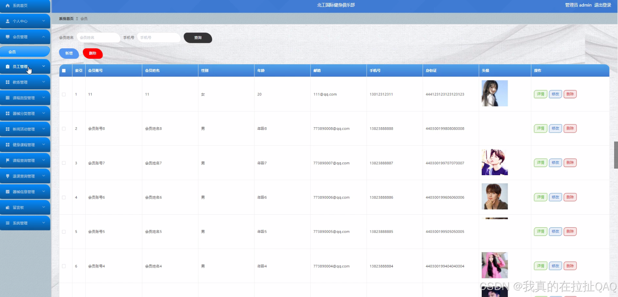Viewport: 618px width, 297px height.
Task: Check the row checkbox for 会员账号8
Action: (x=64, y=129)
